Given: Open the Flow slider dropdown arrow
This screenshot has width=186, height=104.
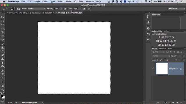Looking at the screenshot, I should point(80,9).
